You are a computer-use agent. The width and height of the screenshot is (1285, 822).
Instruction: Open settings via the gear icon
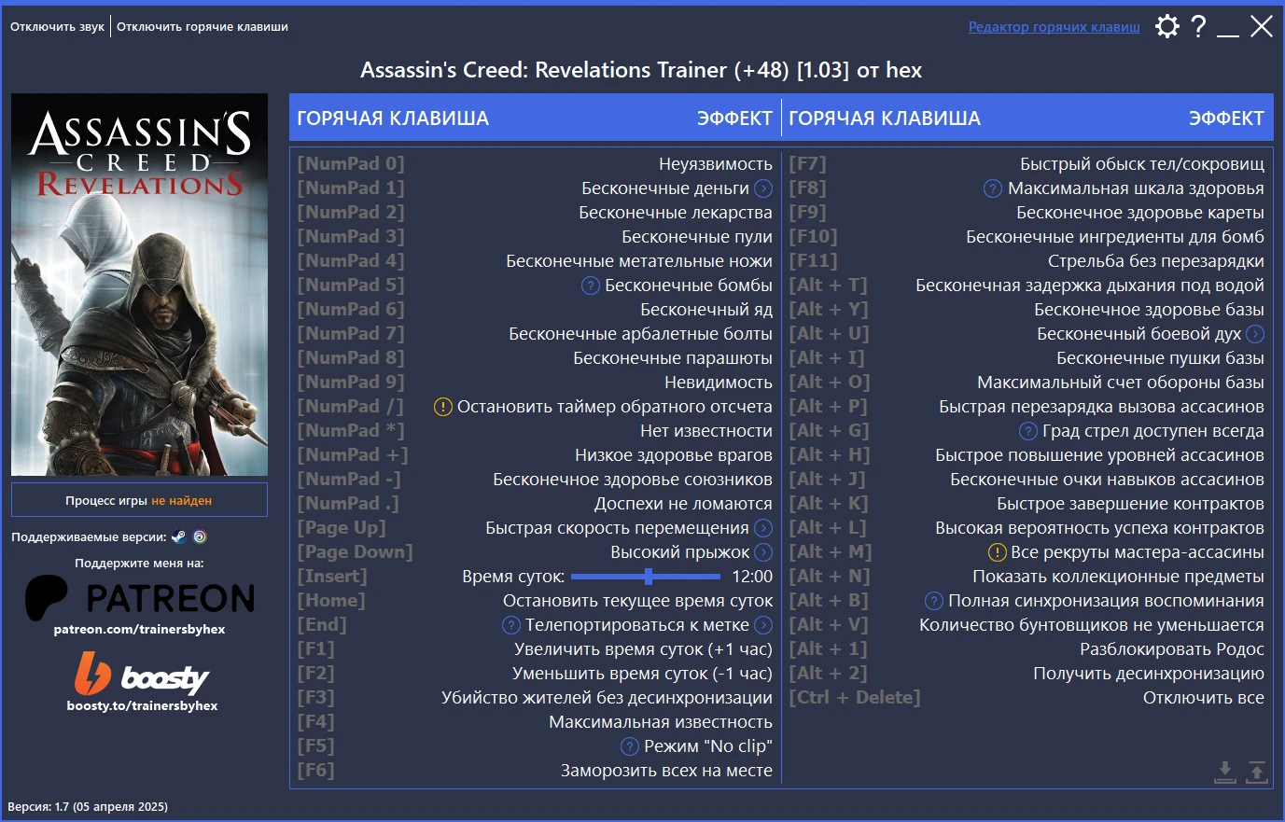click(x=1166, y=26)
